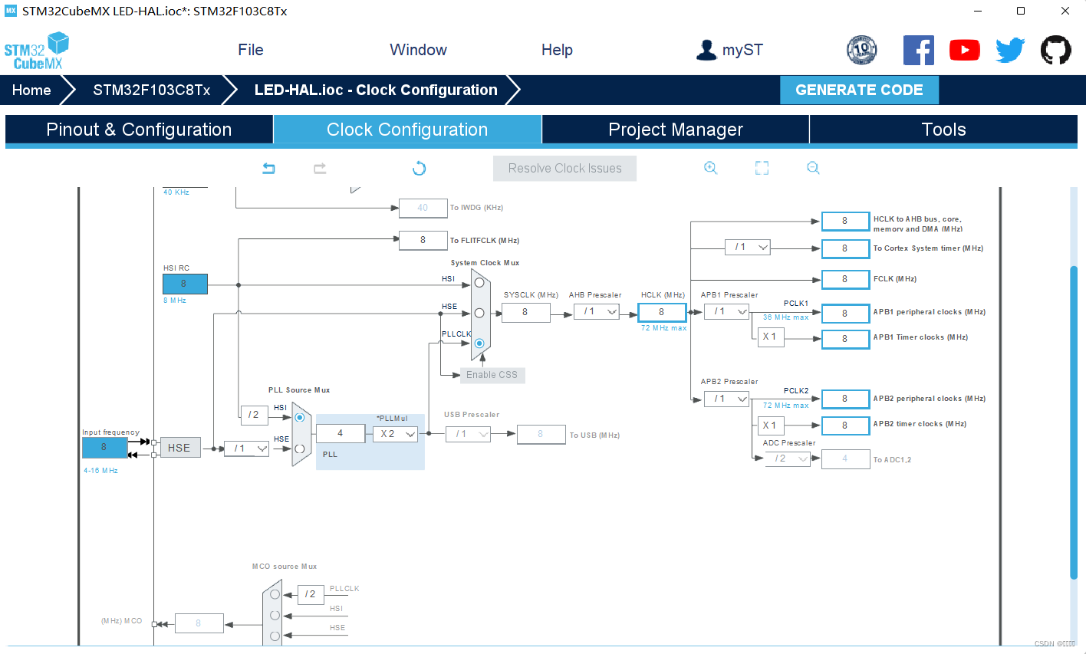Select HSI in System Clock Mux

pos(479,282)
